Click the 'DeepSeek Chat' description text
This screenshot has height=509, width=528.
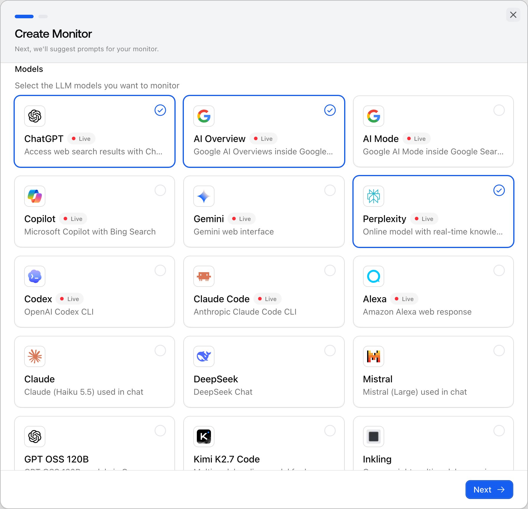pos(223,392)
